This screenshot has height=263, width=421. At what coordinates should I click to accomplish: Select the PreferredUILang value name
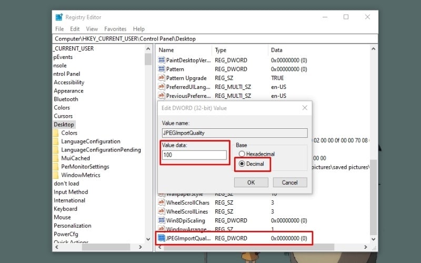[188, 87]
